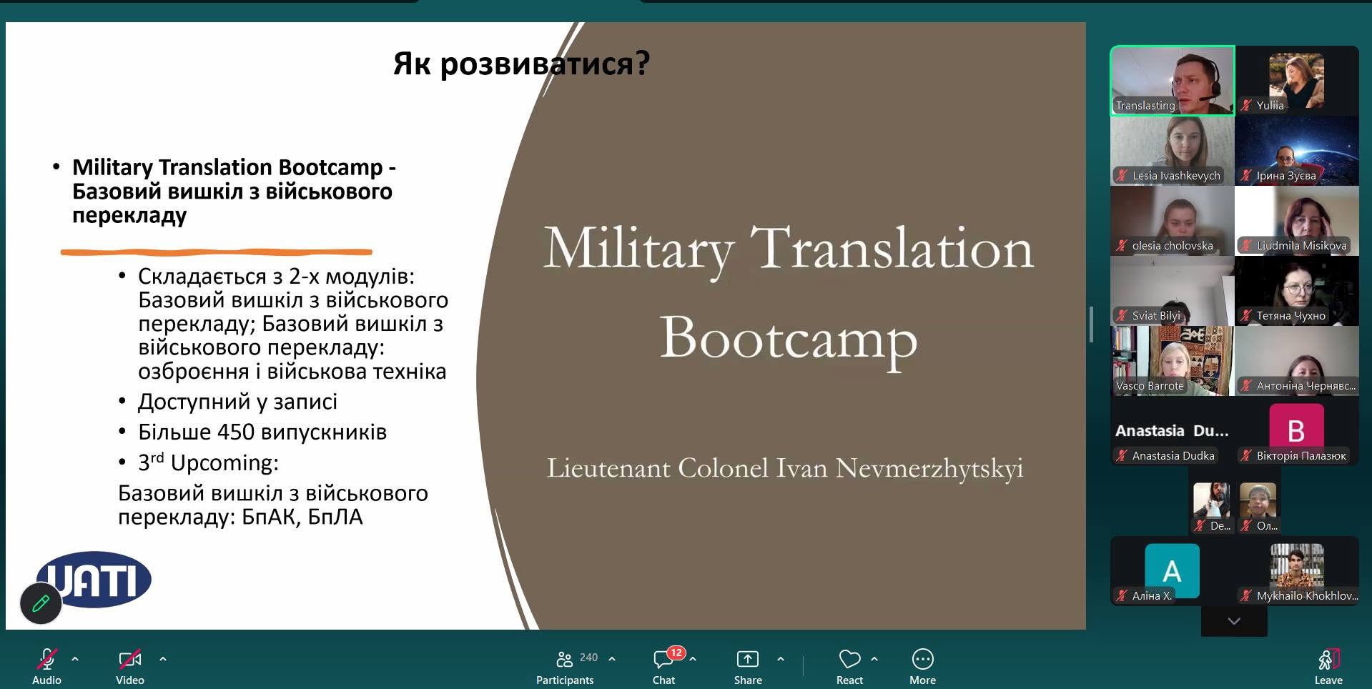Click Вікторія Палазюк's pink B avatar
1372x689 pixels.
point(1296,430)
